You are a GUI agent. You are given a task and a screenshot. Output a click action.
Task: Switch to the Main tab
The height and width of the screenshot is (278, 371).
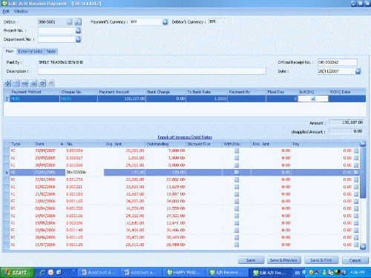pos(10,51)
